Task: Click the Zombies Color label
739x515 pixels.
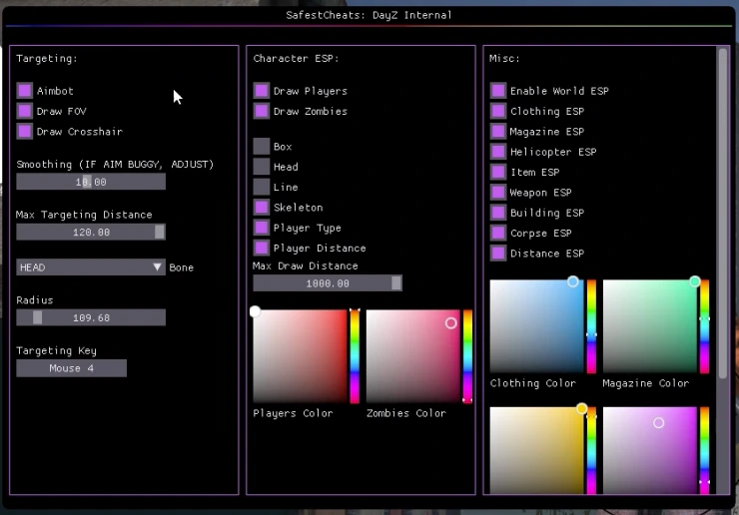Action: (x=405, y=413)
